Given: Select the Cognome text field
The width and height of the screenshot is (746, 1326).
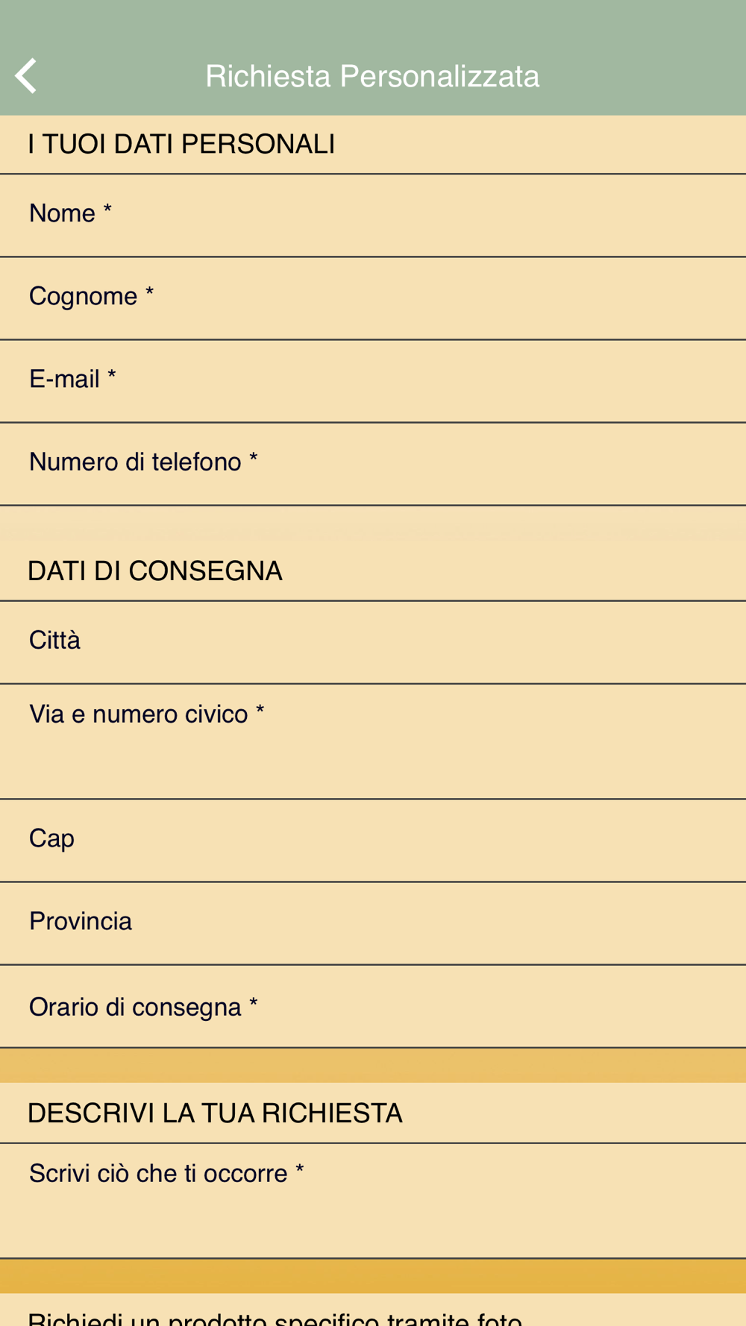Looking at the screenshot, I should [x=373, y=298].
